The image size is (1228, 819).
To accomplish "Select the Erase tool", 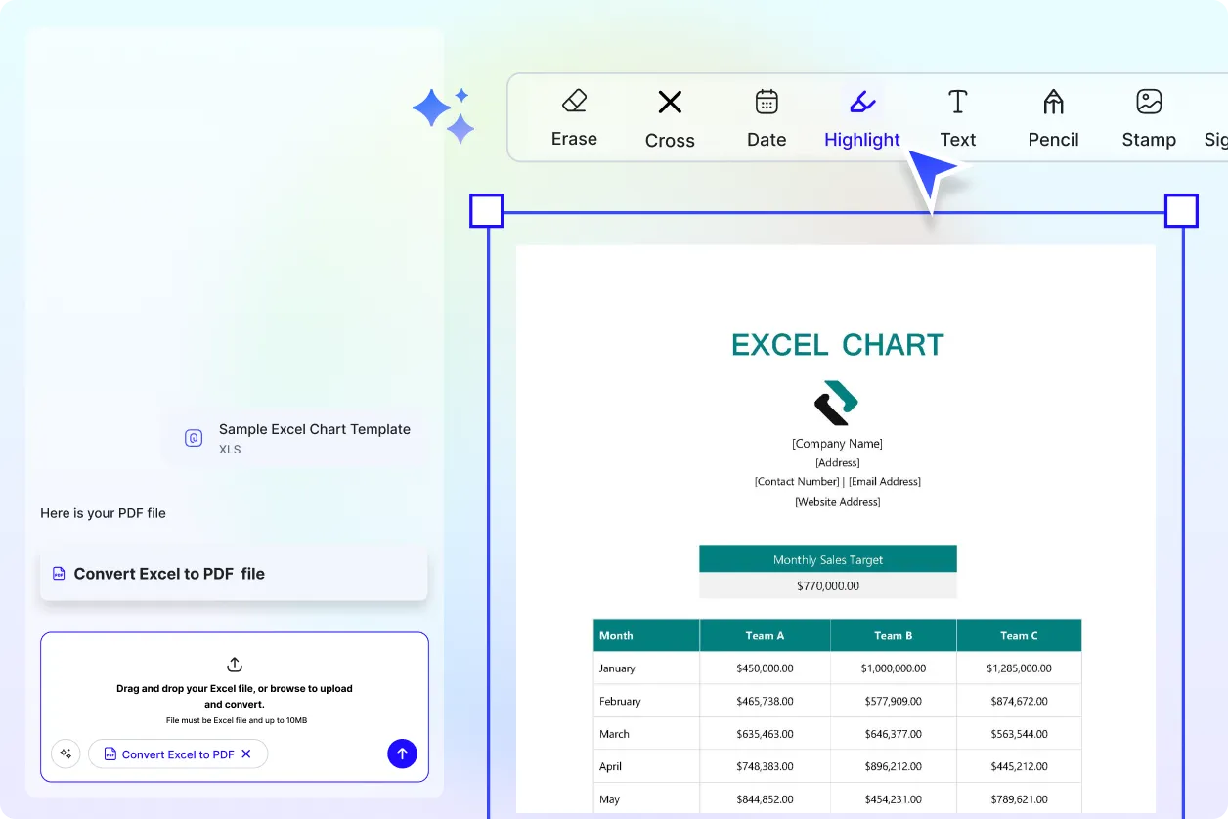I will pos(574,115).
